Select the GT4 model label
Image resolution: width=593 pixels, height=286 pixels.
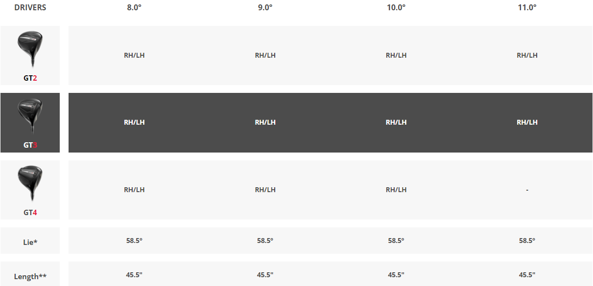[30, 213]
